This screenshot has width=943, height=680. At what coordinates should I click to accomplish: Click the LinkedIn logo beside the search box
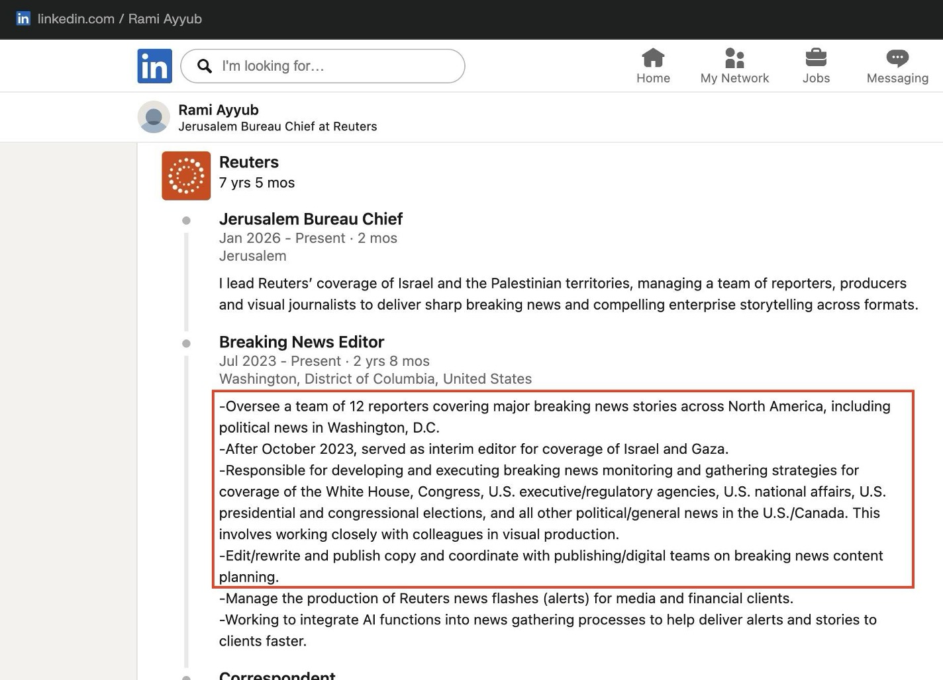point(154,66)
